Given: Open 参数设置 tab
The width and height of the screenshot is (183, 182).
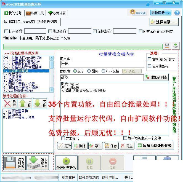Looking at the screenshot, I should [57, 13].
